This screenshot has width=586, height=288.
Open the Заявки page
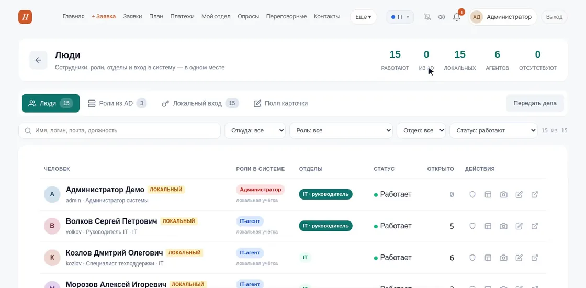[132, 17]
